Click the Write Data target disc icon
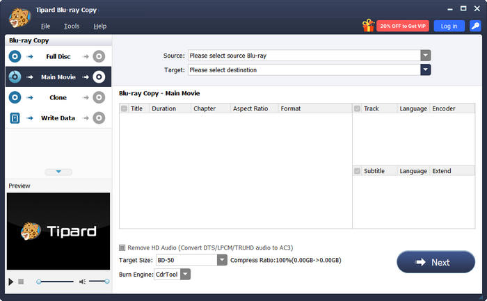The width and height of the screenshot is (487, 301). tap(99, 118)
